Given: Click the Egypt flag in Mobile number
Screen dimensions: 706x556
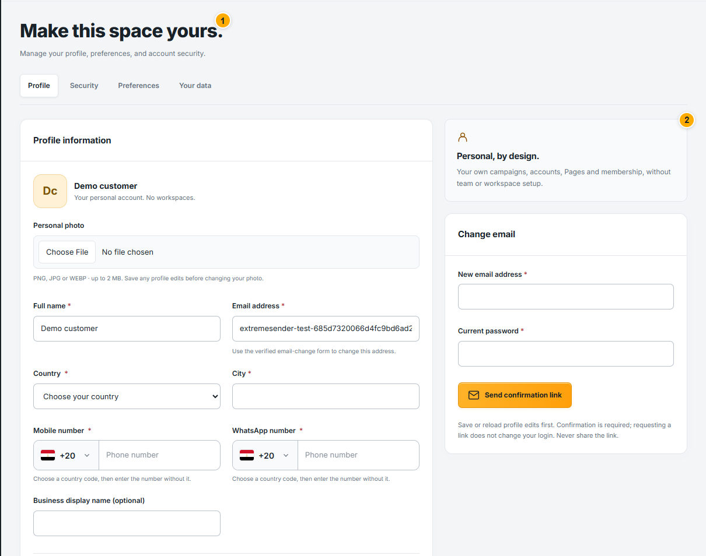Looking at the screenshot, I should 48,455.
